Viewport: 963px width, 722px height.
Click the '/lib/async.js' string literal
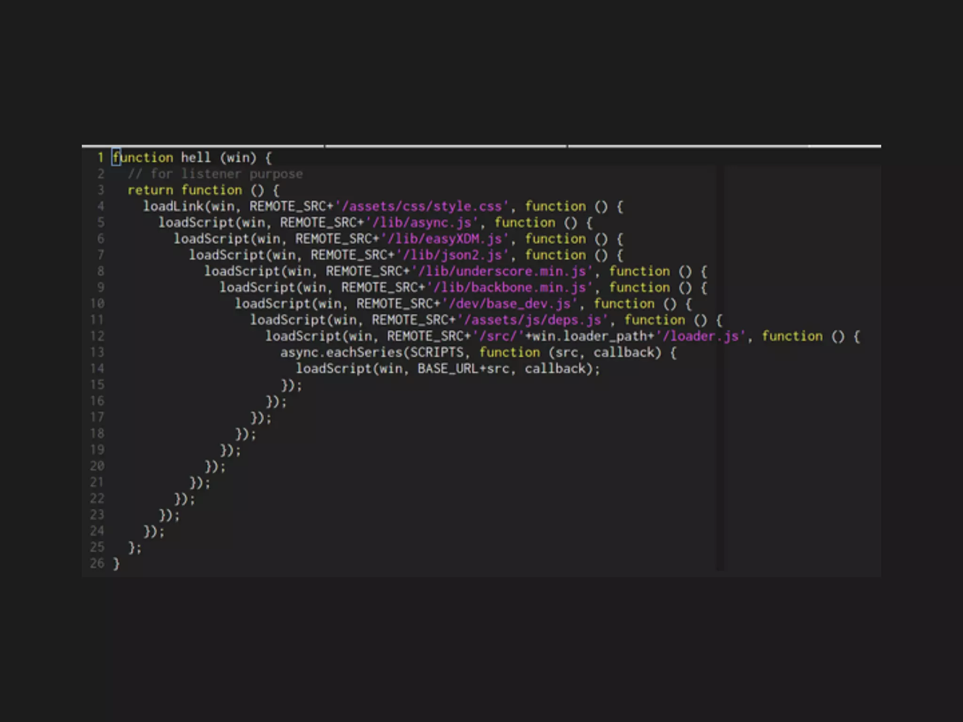pos(422,222)
